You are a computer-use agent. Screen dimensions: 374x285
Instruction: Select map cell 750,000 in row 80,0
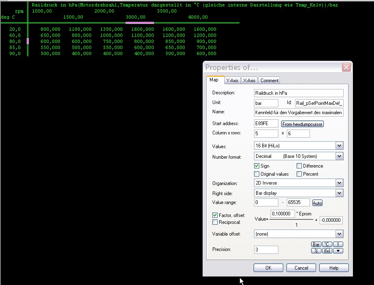point(113,41)
